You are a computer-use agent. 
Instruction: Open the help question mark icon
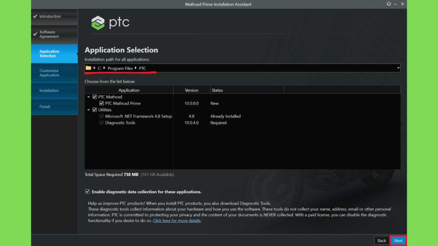pyautogui.click(x=388, y=4)
